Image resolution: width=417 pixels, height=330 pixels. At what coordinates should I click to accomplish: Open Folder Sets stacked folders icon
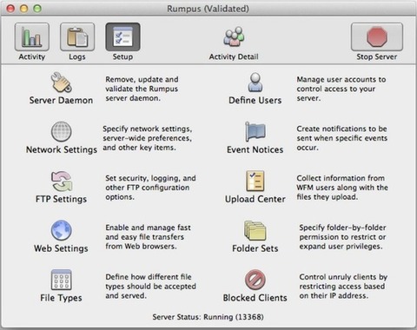click(x=255, y=230)
